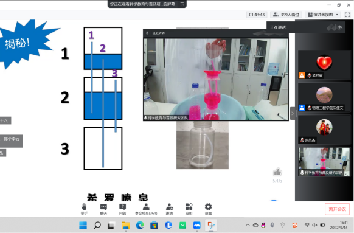Open screen-share menu icon in top banner
354x233 pixels.
[x=182, y=4]
